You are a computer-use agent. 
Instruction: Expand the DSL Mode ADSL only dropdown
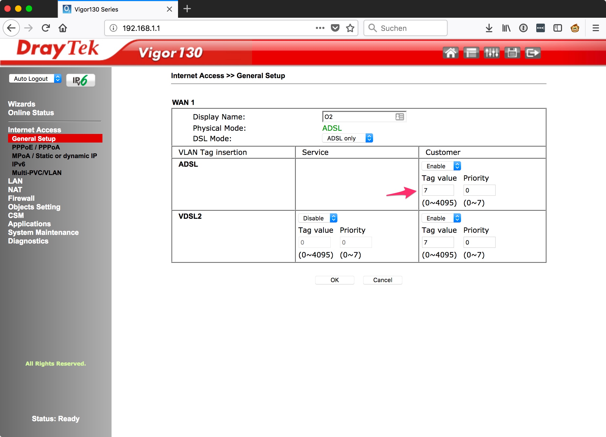click(348, 138)
